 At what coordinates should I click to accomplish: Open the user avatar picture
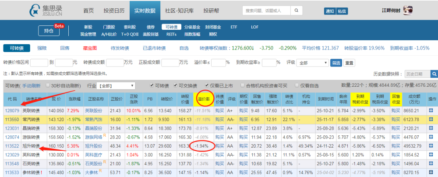point(408,11)
